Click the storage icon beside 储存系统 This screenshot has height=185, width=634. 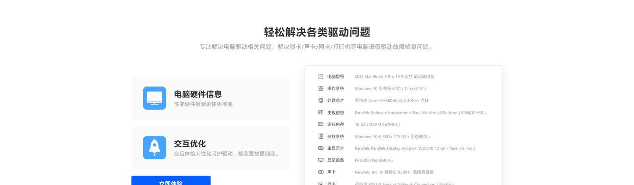(321, 136)
